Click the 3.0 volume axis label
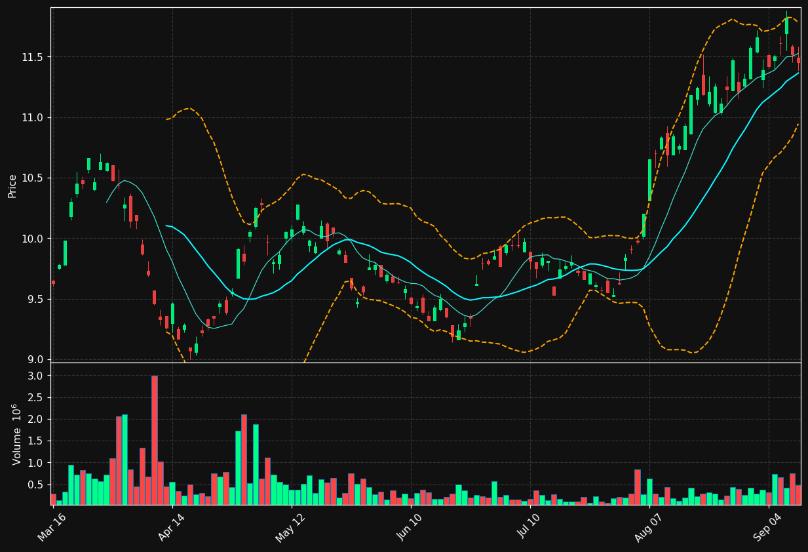Viewport: 808px width, 552px height. (x=35, y=376)
